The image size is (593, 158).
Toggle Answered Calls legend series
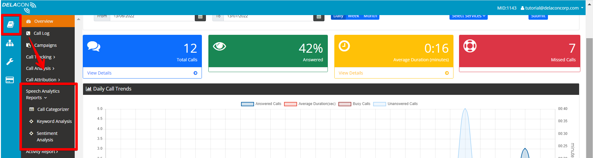261,104
